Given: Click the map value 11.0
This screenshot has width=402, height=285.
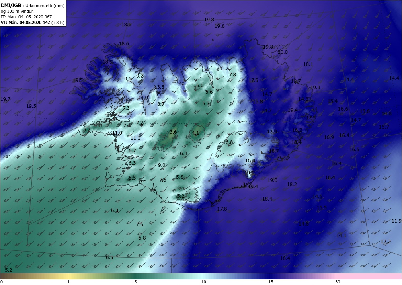Looking at the screenshot, I should tap(117, 133).
